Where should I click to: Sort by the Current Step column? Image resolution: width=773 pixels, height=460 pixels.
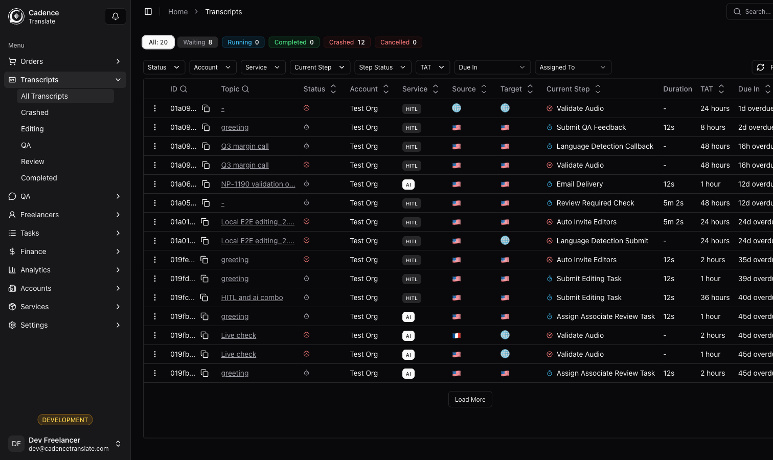574,89
